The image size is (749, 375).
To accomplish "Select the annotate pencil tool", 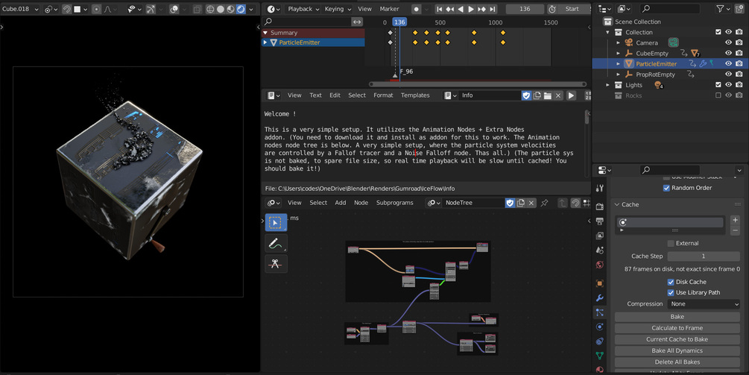I will pos(276,243).
